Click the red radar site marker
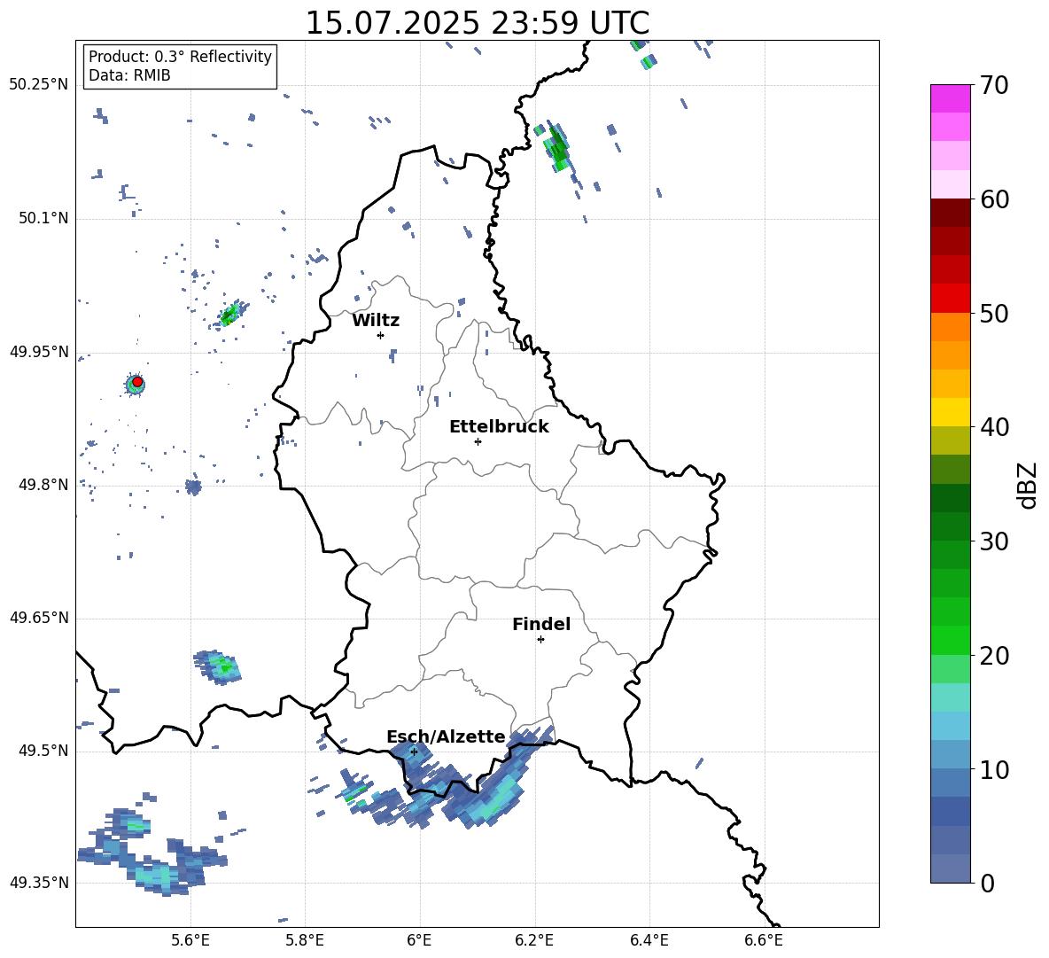Image resolution: width=1049 pixels, height=958 pixels. point(137,382)
